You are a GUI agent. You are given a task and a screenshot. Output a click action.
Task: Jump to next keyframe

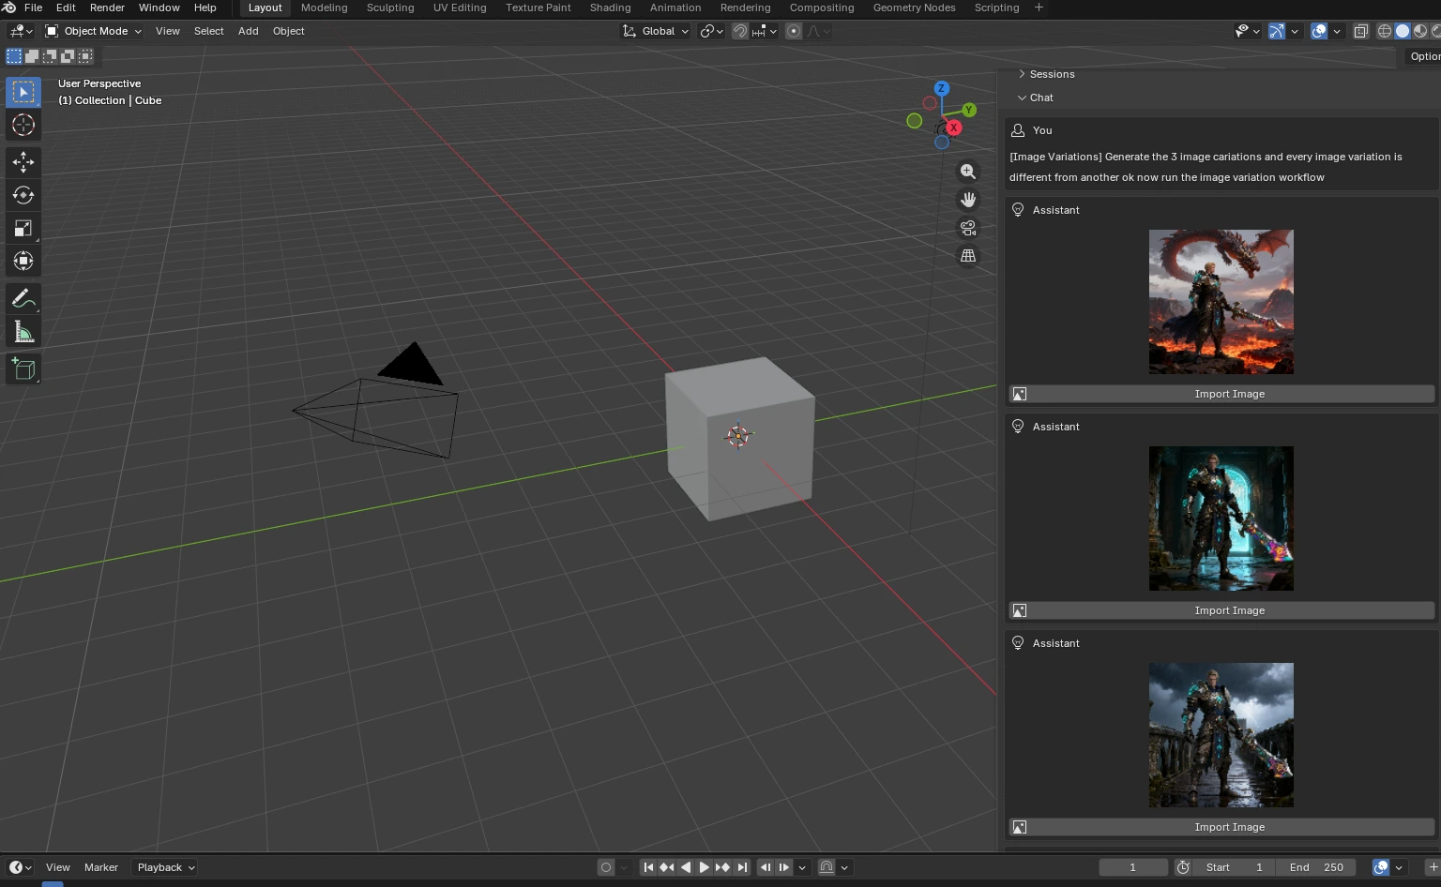point(722,867)
